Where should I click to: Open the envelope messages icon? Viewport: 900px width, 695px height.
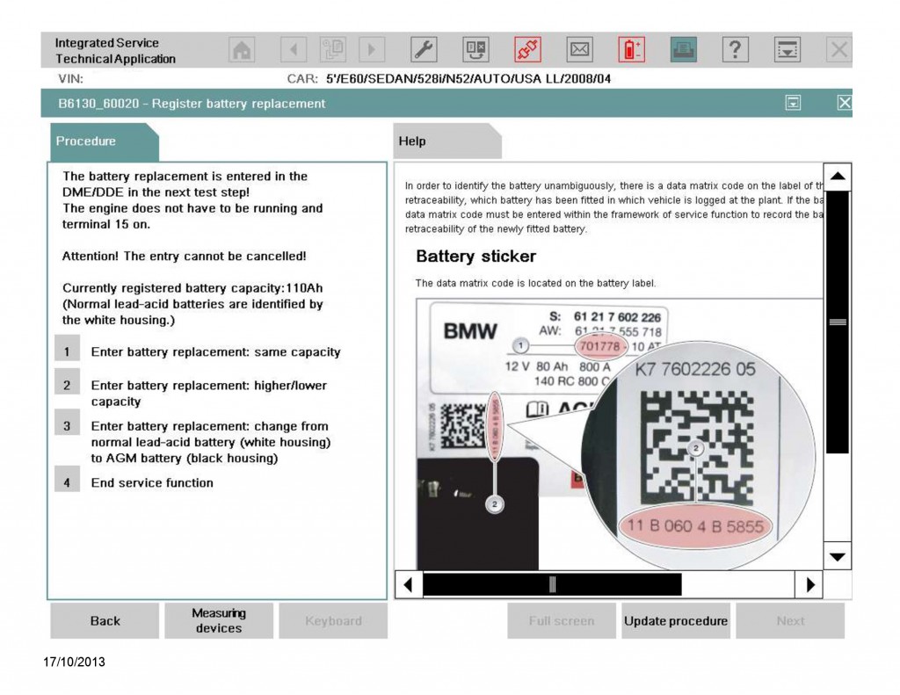coord(579,51)
